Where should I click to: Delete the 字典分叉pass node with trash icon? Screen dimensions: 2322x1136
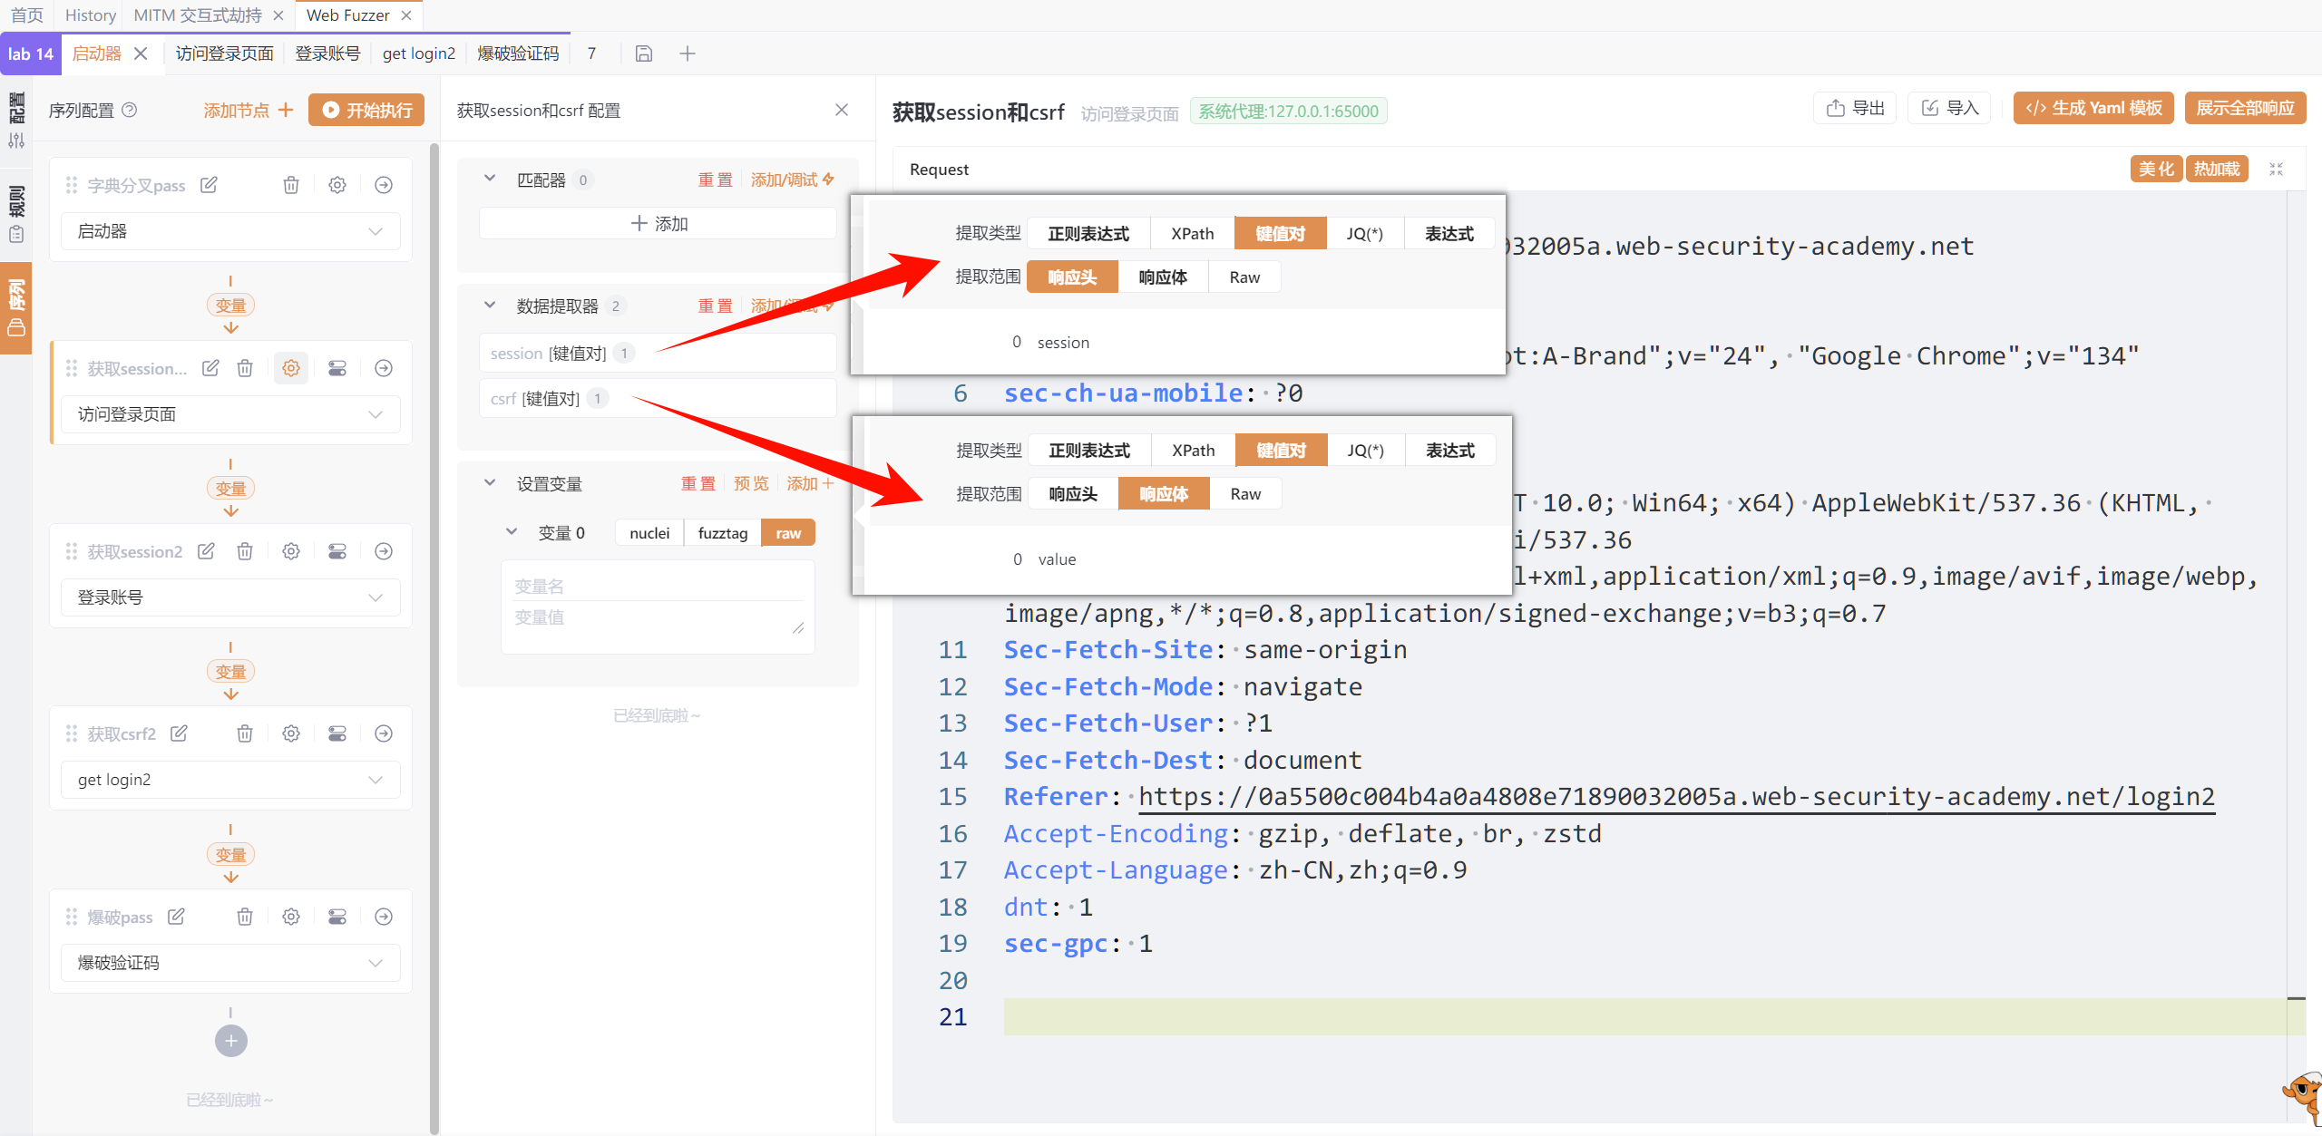tap(291, 185)
